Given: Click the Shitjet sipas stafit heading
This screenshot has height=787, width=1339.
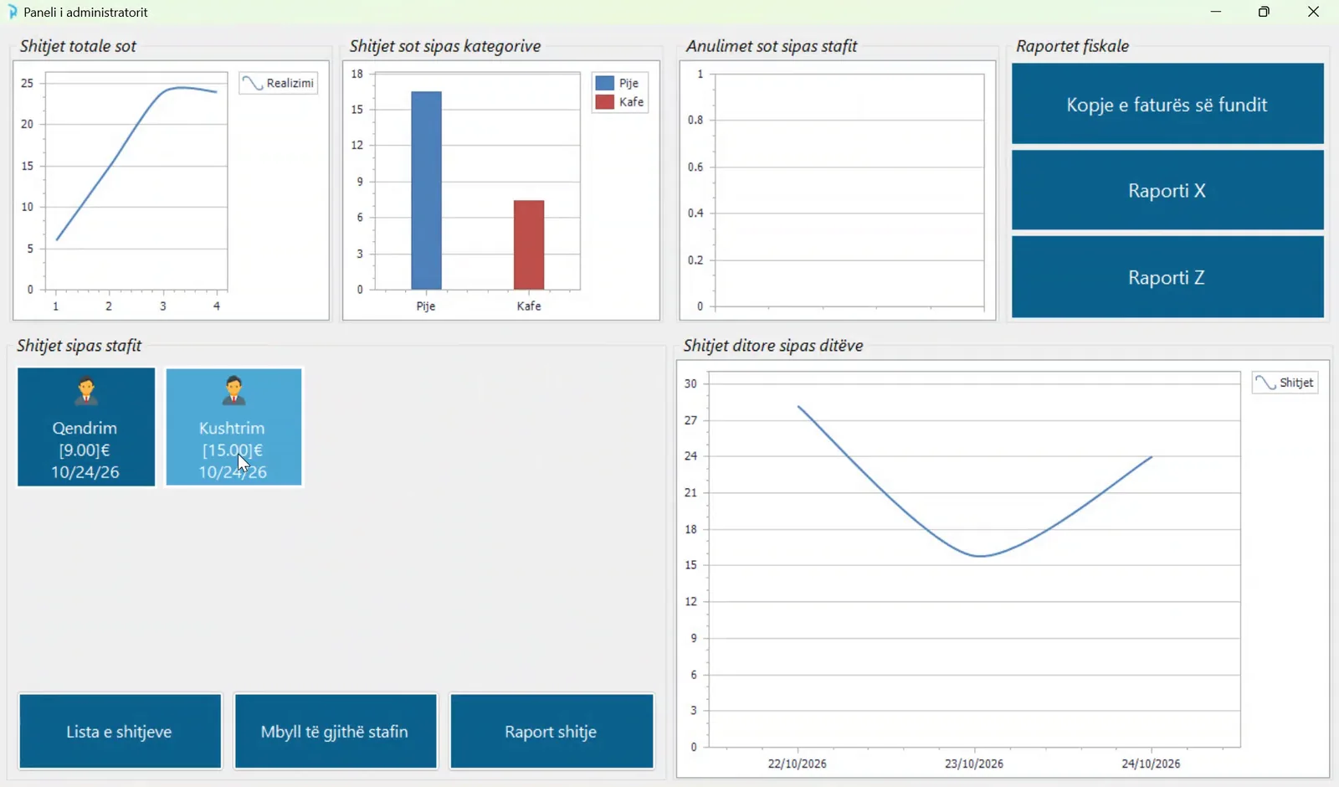Looking at the screenshot, I should point(79,345).
